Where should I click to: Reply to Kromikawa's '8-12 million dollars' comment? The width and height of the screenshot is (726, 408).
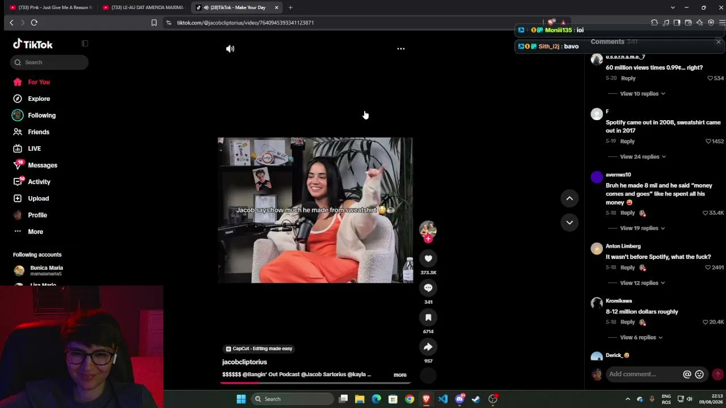627,322
